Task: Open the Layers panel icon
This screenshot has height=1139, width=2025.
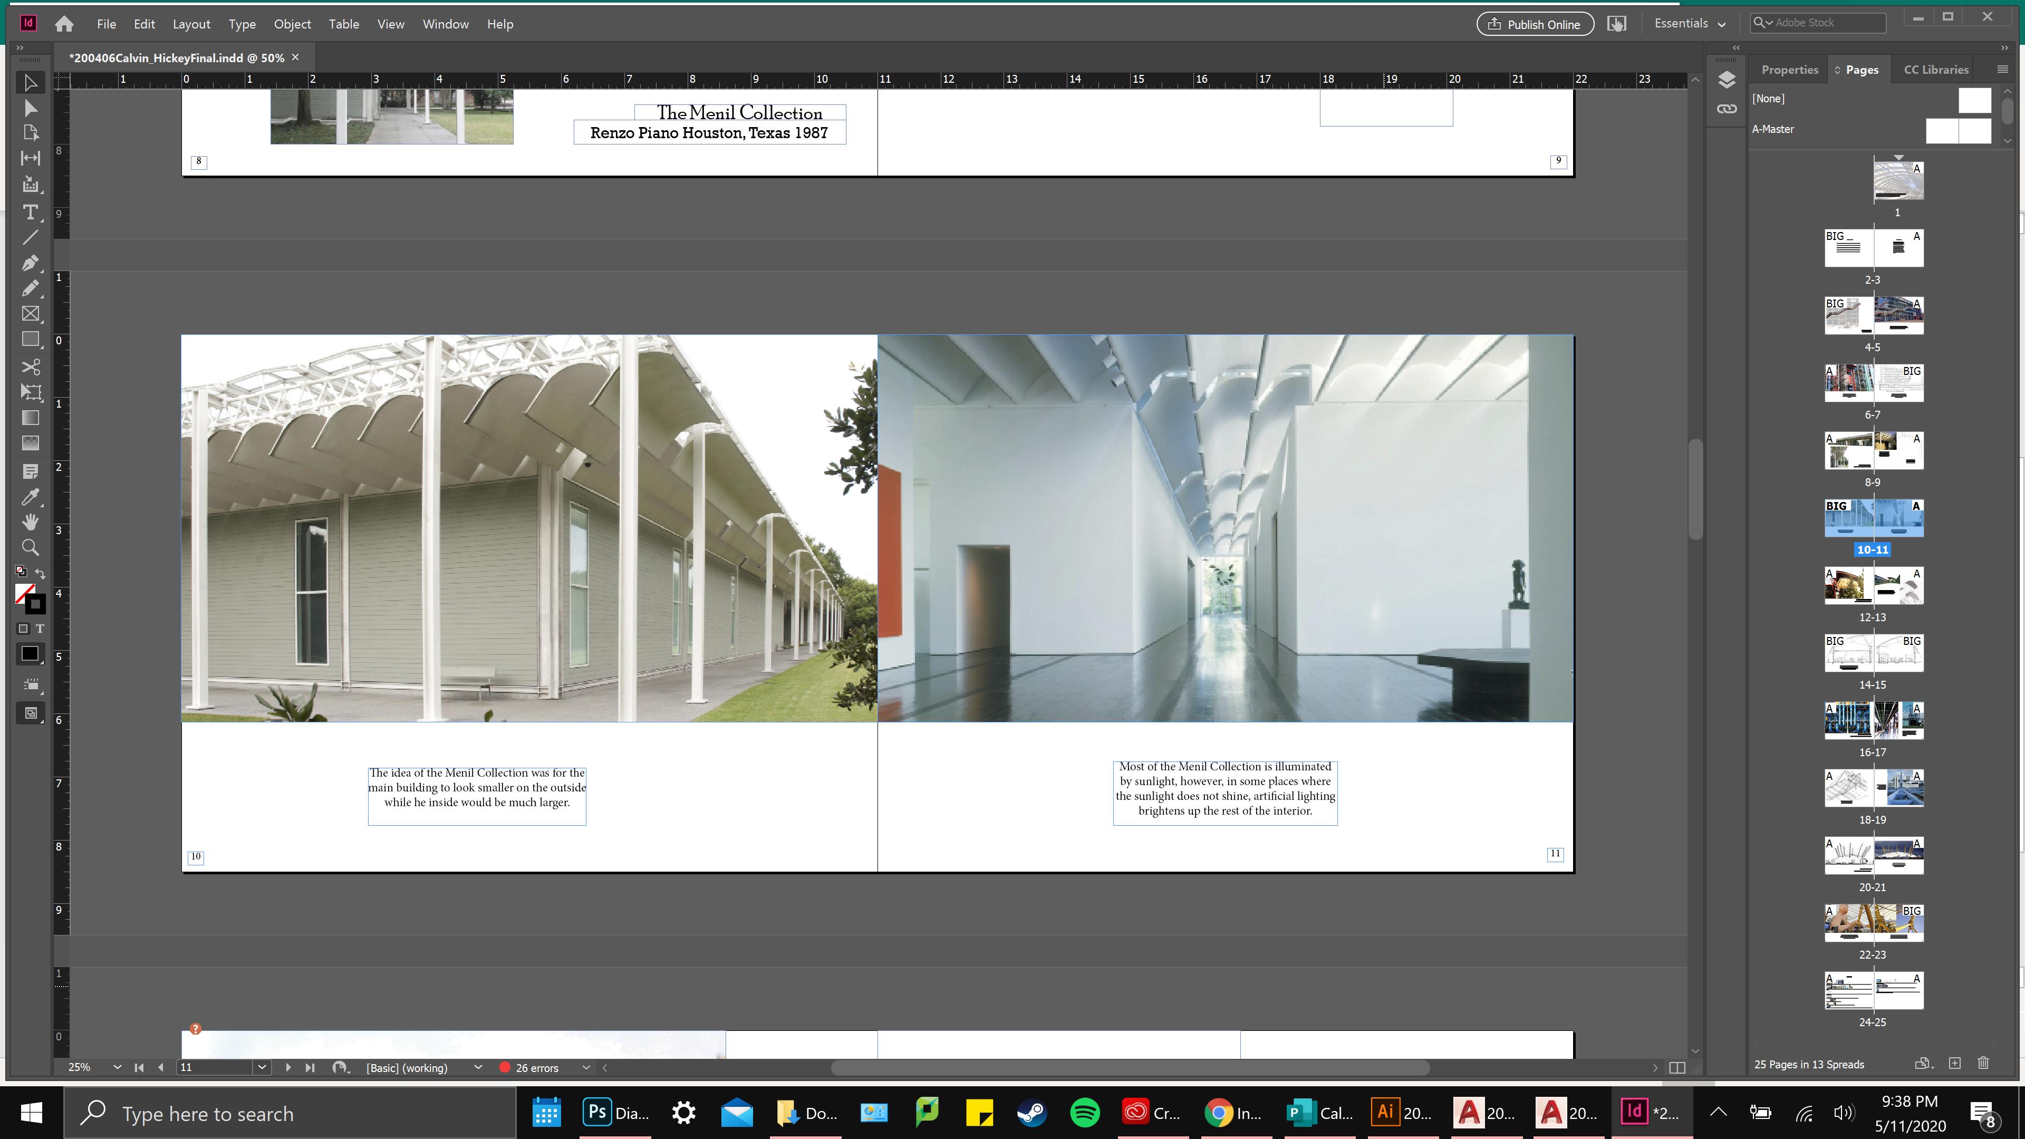Action: (1727, 80)
